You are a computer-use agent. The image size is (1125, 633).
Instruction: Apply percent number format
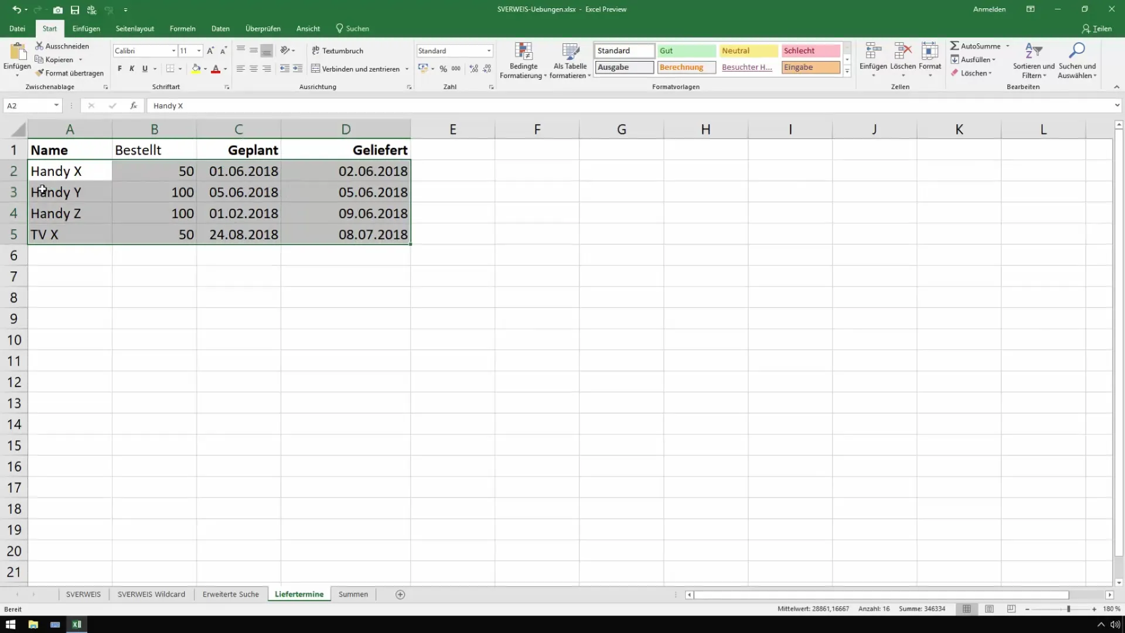(x=443, y=69)
